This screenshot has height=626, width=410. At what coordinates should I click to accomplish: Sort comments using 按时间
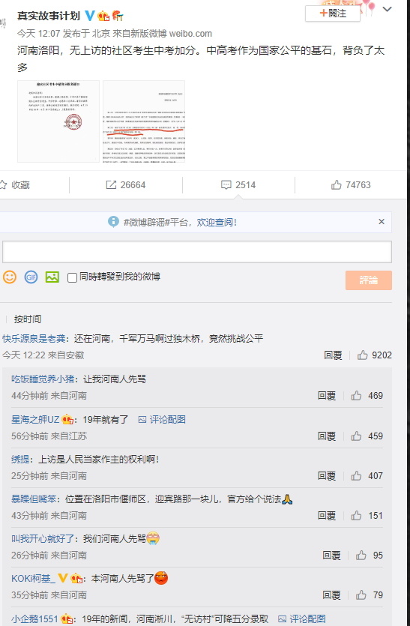(x=28, y=319)
